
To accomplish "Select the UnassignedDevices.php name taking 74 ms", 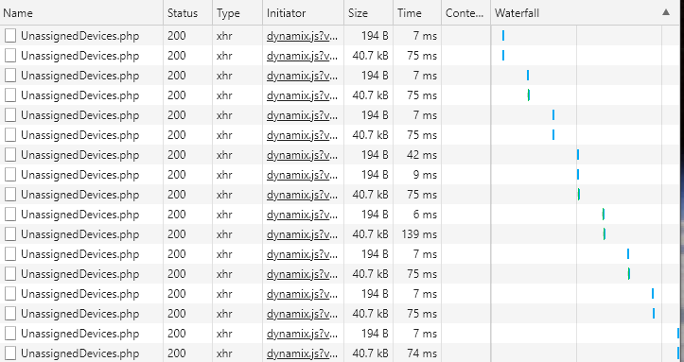I will tap(79, 353).
